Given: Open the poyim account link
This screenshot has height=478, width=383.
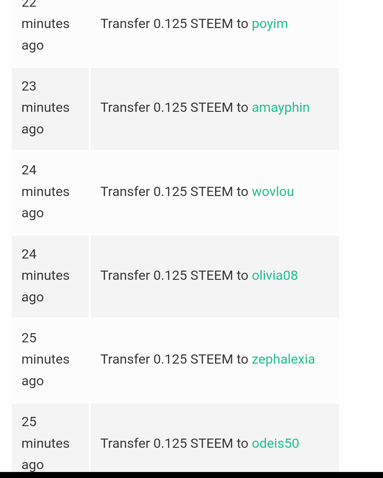Looking at the screenshot, I should 270,24.
